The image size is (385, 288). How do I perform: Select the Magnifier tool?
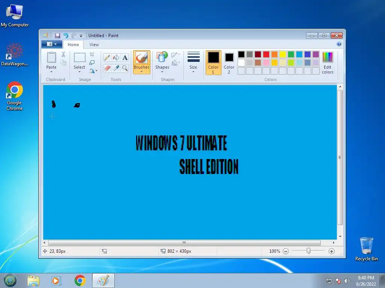(x=125, y=68)
